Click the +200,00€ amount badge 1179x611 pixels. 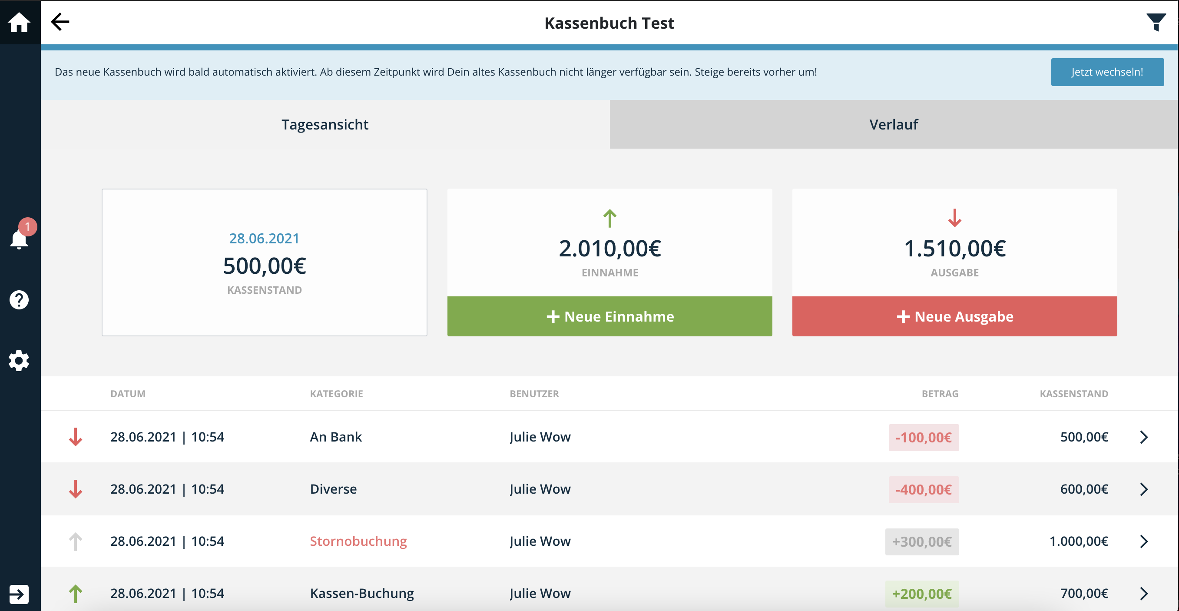point(922,594)
